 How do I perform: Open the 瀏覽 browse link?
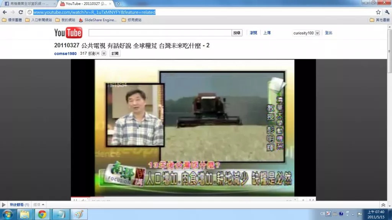coord(253,33)
